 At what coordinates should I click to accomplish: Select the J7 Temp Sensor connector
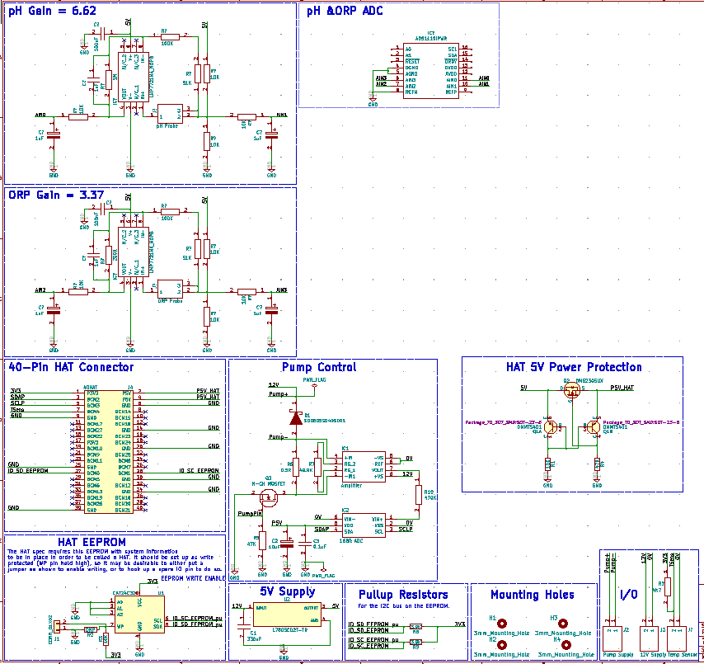677,638
